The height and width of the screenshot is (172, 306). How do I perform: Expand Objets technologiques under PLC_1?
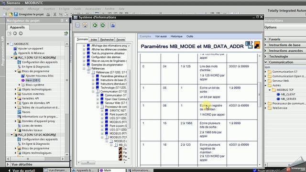pos(15,89)
